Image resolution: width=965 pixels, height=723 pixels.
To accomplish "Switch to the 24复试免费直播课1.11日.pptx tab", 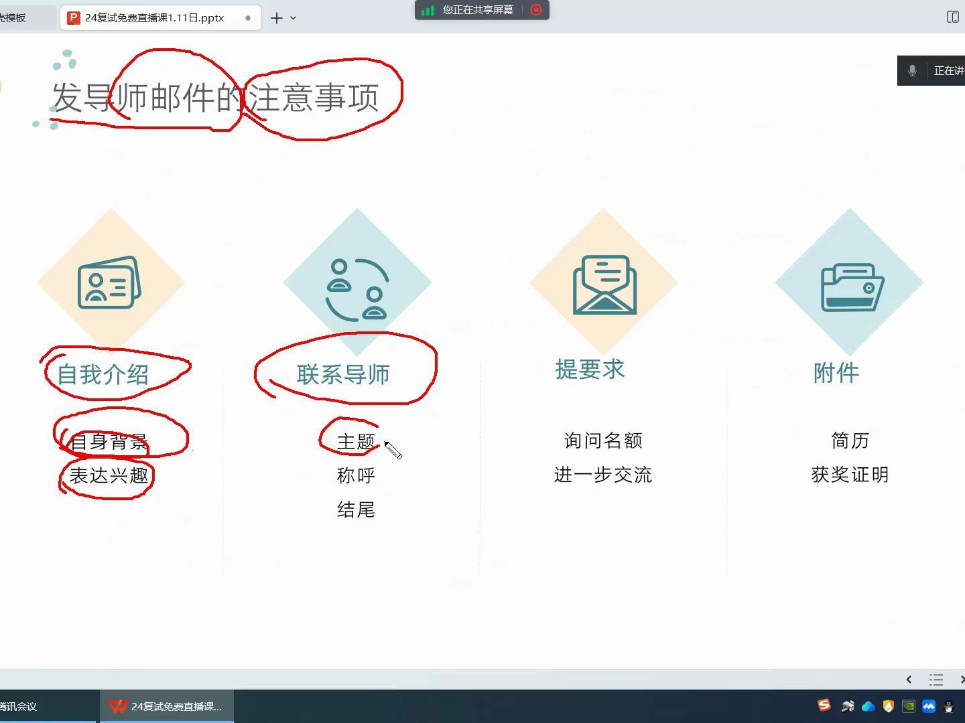I will point(160,18).
